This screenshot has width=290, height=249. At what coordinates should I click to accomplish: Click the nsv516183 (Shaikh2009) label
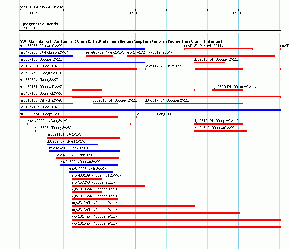click(41, 100)
